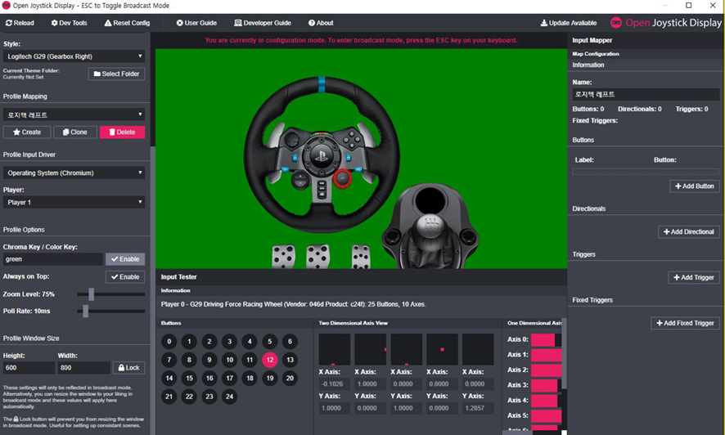Image resolution: width=725 pixels, height=435 pixels.
Task: Click button indicator 8
Action: (189, 360)
